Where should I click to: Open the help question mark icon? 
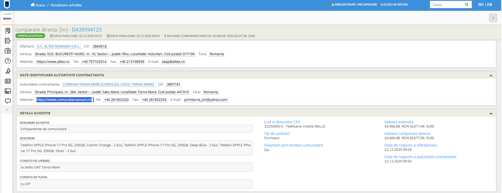[x=8, y=61]
